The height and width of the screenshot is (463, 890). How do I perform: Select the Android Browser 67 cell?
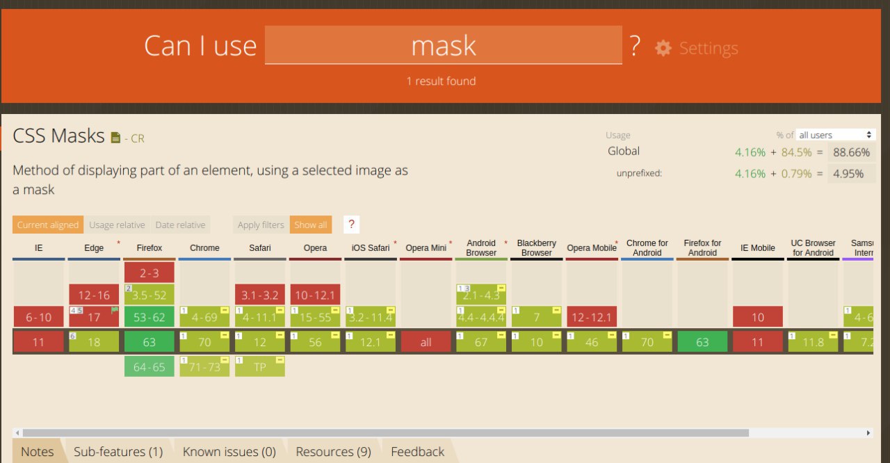coord(481,342)
